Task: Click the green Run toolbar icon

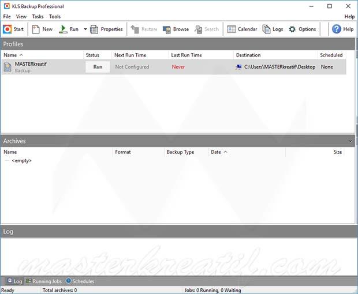Action: tap(64, 29)
